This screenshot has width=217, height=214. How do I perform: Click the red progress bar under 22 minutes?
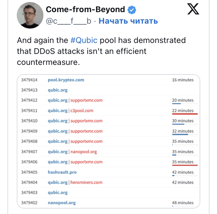pyautogui.click(x=185, y=114)
